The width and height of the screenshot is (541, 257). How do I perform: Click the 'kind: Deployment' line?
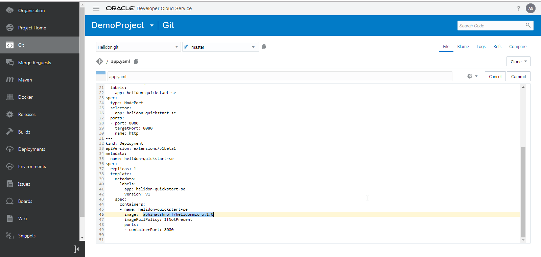pos(124,143)
